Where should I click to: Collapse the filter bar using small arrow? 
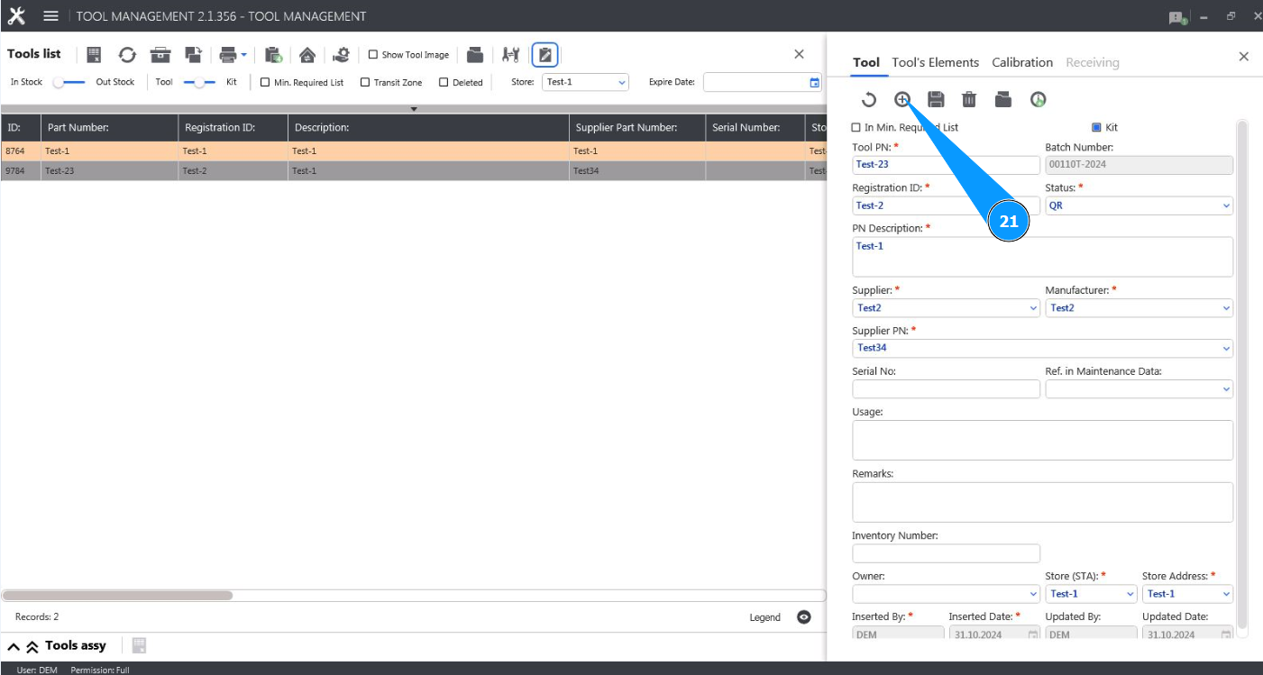tap(414, 109)
